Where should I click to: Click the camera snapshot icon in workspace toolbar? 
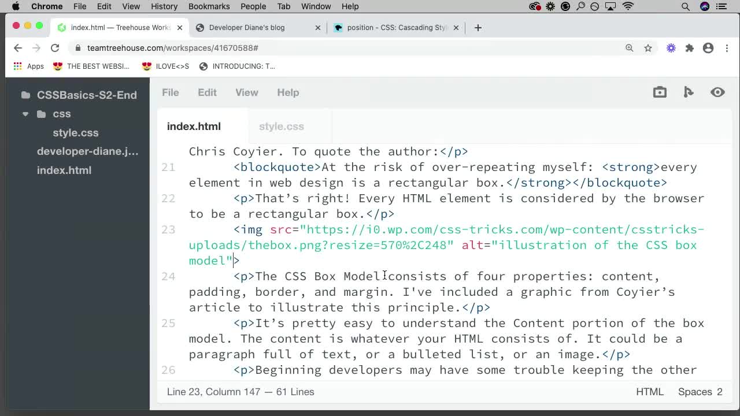[x=660, y=92]
